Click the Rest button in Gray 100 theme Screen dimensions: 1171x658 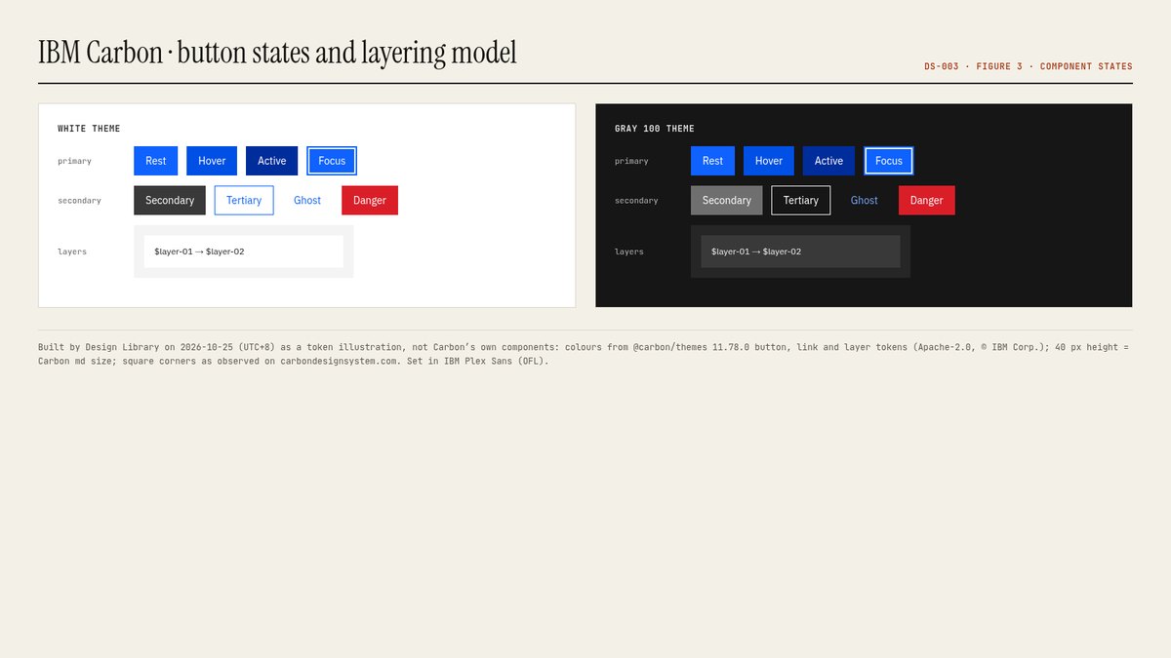click(713, 161)
